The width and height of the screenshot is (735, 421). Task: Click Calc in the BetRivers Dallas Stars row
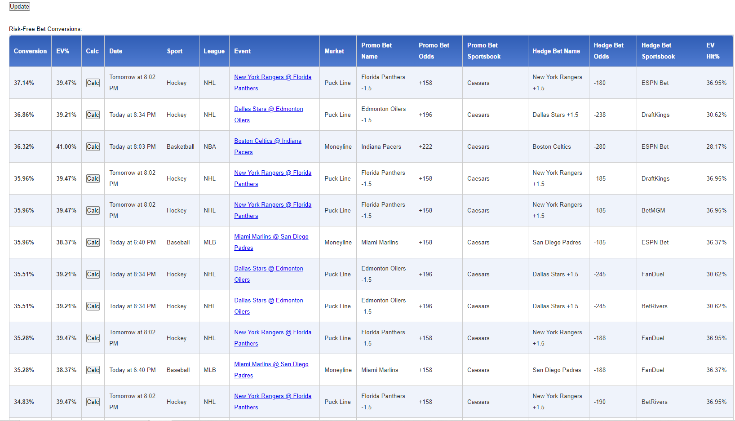coord(93,306)
